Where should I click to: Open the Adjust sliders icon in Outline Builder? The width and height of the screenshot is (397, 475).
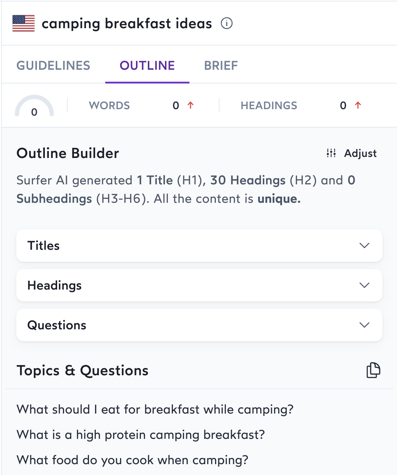(x=331, y=153)
